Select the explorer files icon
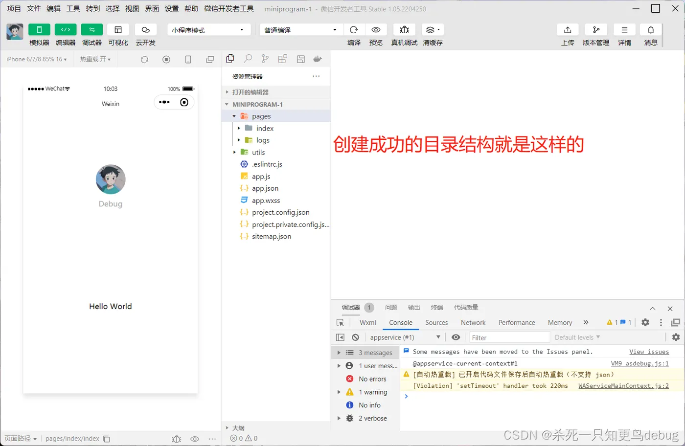The image size is (685, 446). pos(230,59)
